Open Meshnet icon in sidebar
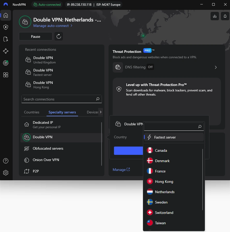This screenshot has height=232, width=230. pos(6,51)
